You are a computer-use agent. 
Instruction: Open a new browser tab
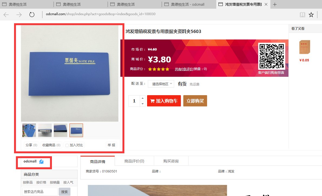pyautogui.click(x=275, y=4)
